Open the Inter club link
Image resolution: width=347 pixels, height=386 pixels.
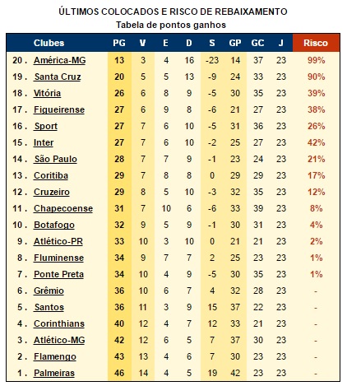pyautogui.click(x=44, y=142)
